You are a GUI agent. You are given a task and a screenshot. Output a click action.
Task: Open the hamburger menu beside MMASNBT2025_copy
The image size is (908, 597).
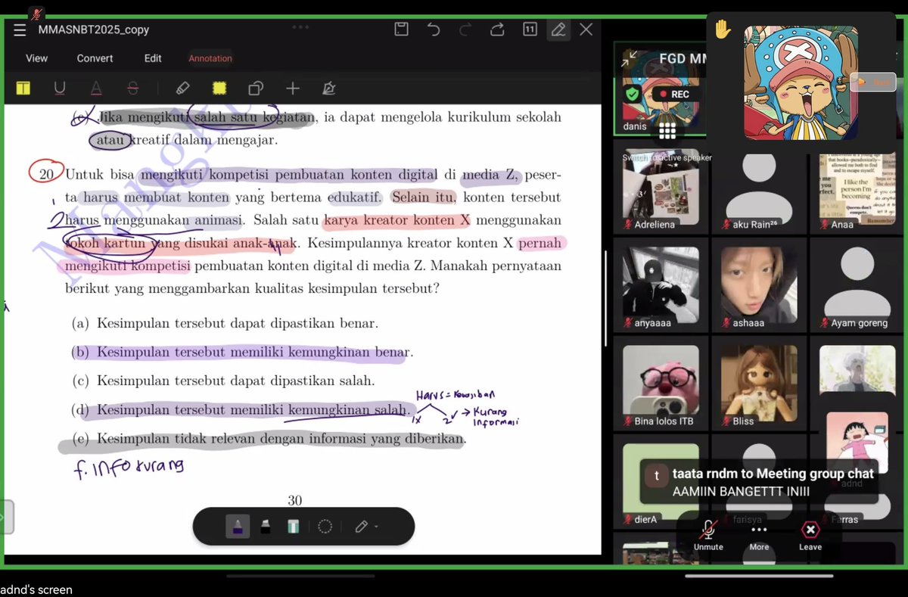pyautogui.click(x=20, y=30)
